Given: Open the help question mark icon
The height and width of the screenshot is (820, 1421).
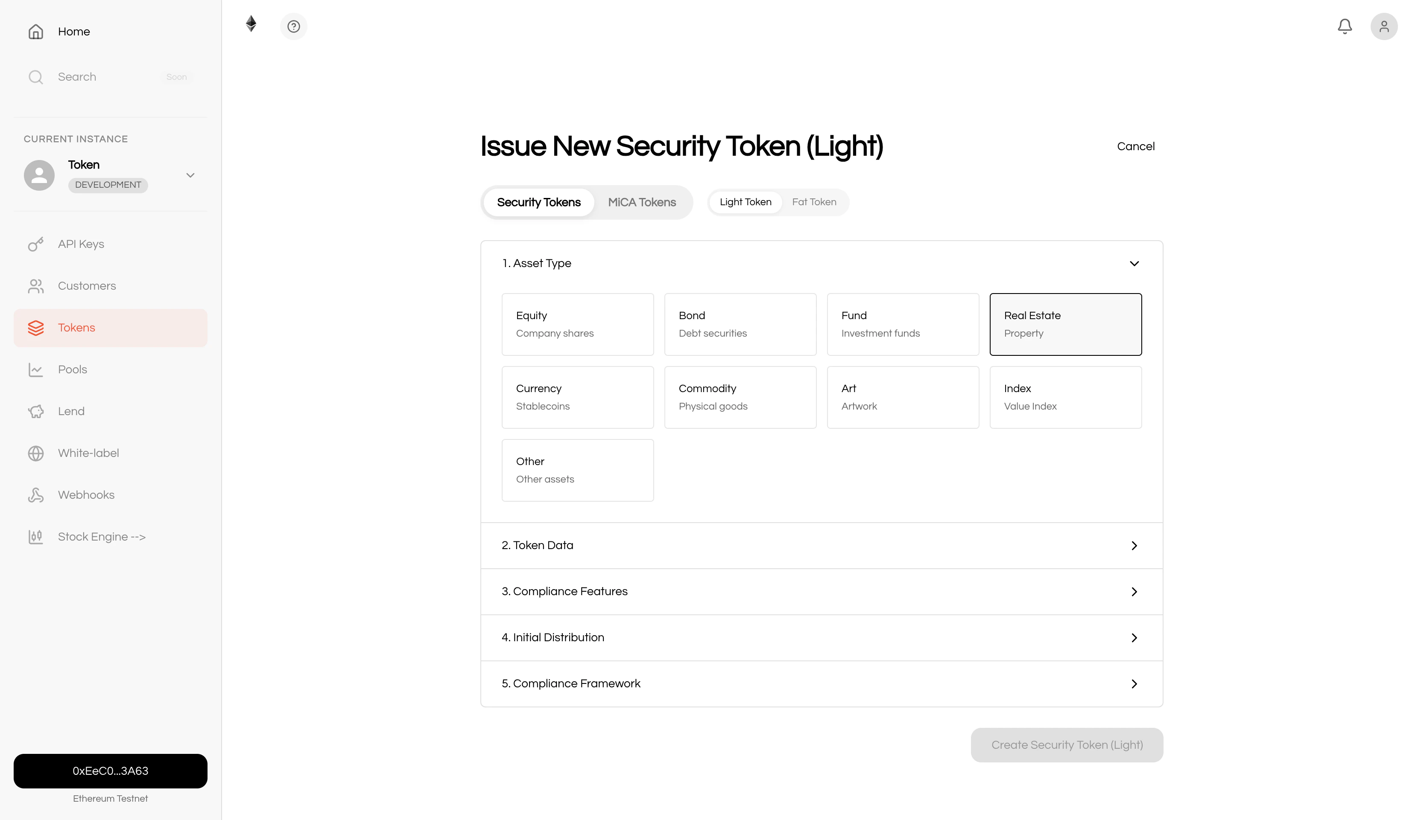Looking at the screenshot, I should 294,26.
